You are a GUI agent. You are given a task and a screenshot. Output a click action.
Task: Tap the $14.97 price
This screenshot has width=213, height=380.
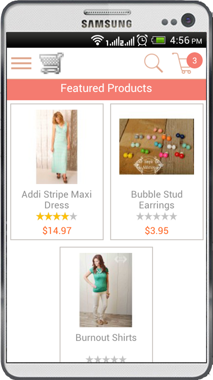(57, 230)
